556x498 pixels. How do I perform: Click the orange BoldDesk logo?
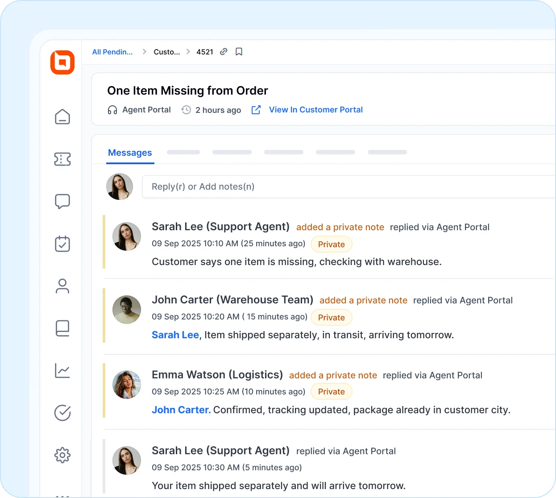62,62
